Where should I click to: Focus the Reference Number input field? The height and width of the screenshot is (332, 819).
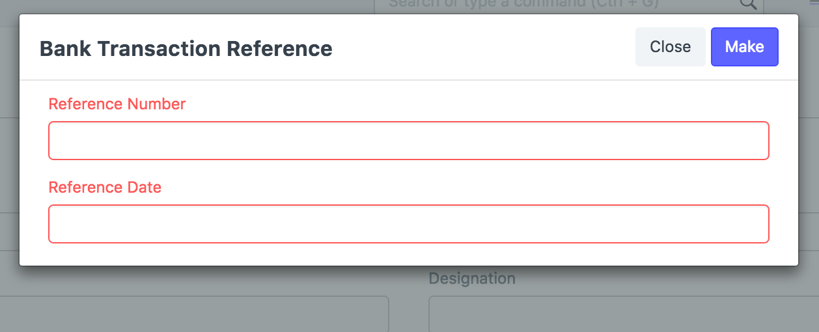(x=409, y=141)
